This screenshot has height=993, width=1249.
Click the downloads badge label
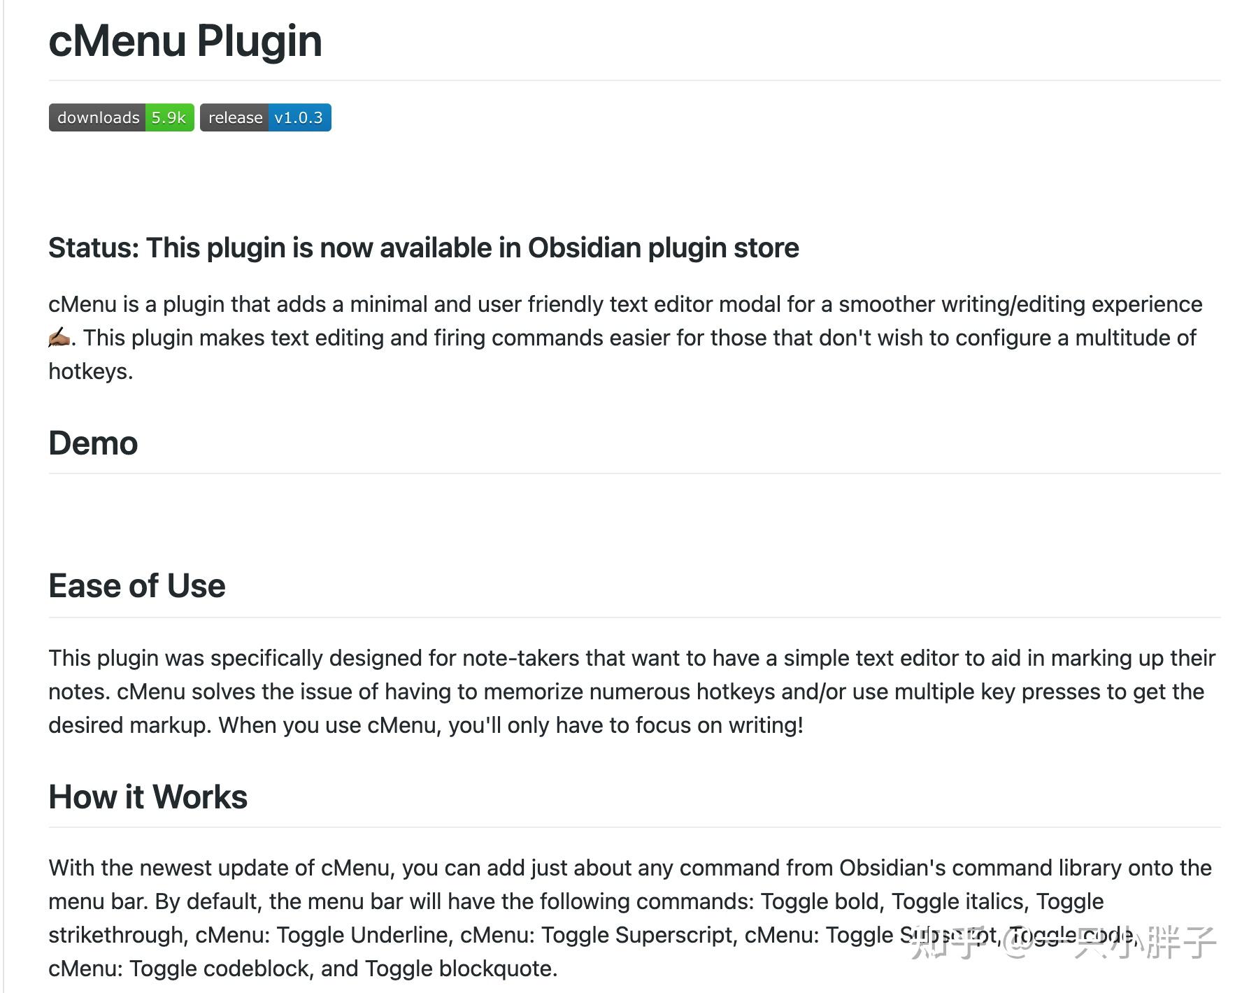tap(98, 117)
